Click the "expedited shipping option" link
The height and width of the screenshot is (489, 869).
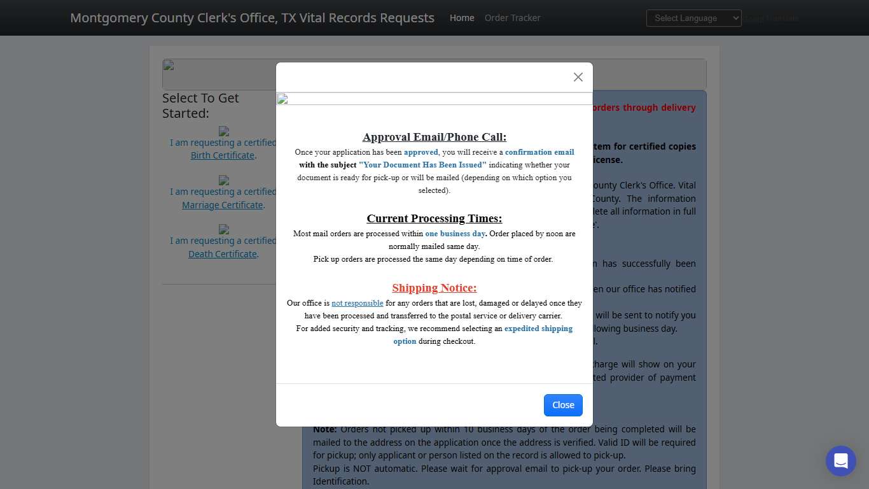tap(538, 329)
